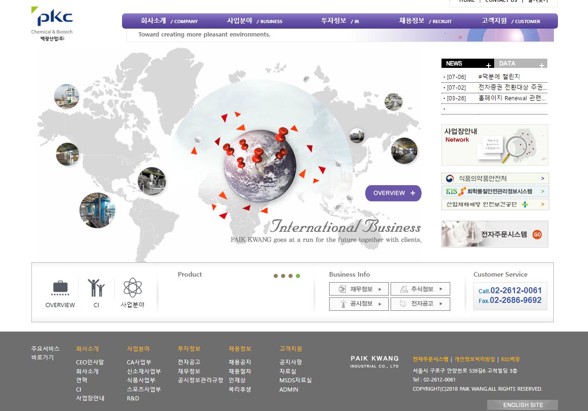Open the footer 연혁 link
This screenshot has height=411, width=588.
point(82,381)
